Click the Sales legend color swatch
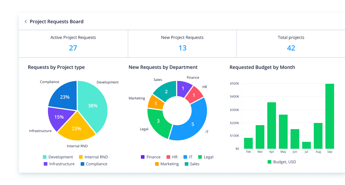Viewport: 345px width, 185px height. click(187, 164)
